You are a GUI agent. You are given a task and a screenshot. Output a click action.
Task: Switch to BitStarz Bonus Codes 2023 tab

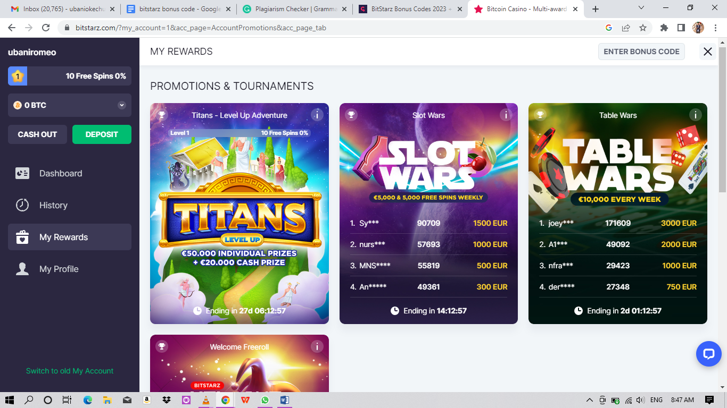pyautogui.click(x=410, y=9)
